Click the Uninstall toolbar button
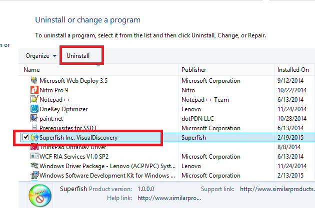 (78, 56)
